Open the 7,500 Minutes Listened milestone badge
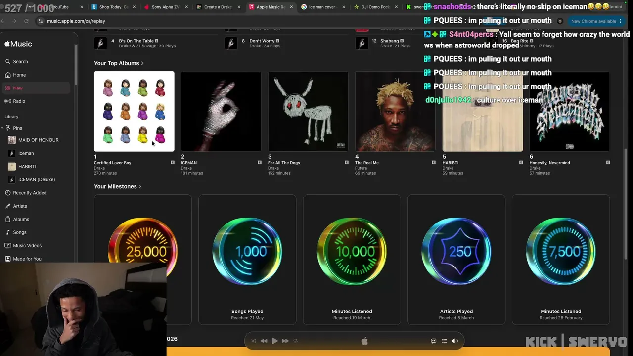633x356 pixels. (561, 260)
